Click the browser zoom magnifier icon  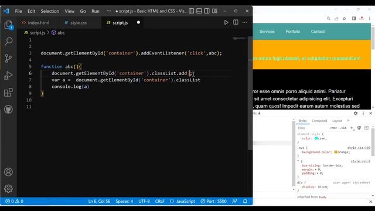coord(329,18)
